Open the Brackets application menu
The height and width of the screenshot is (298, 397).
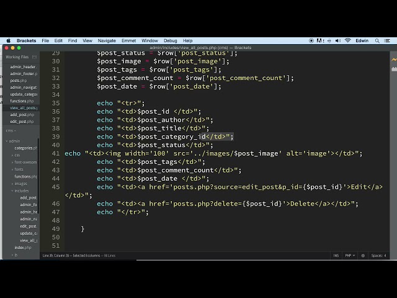[26, 40]
